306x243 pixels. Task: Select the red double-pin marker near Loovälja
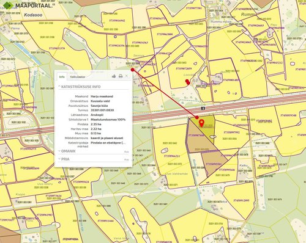tap(187, 82)
